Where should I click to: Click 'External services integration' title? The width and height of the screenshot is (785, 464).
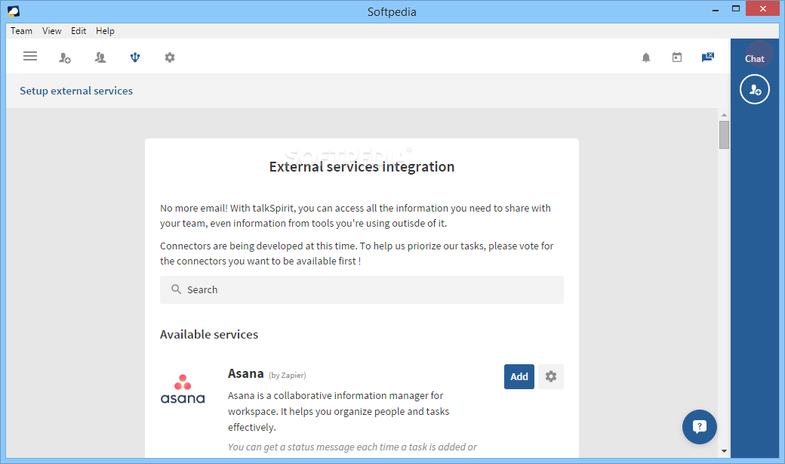tap(362, 166)
